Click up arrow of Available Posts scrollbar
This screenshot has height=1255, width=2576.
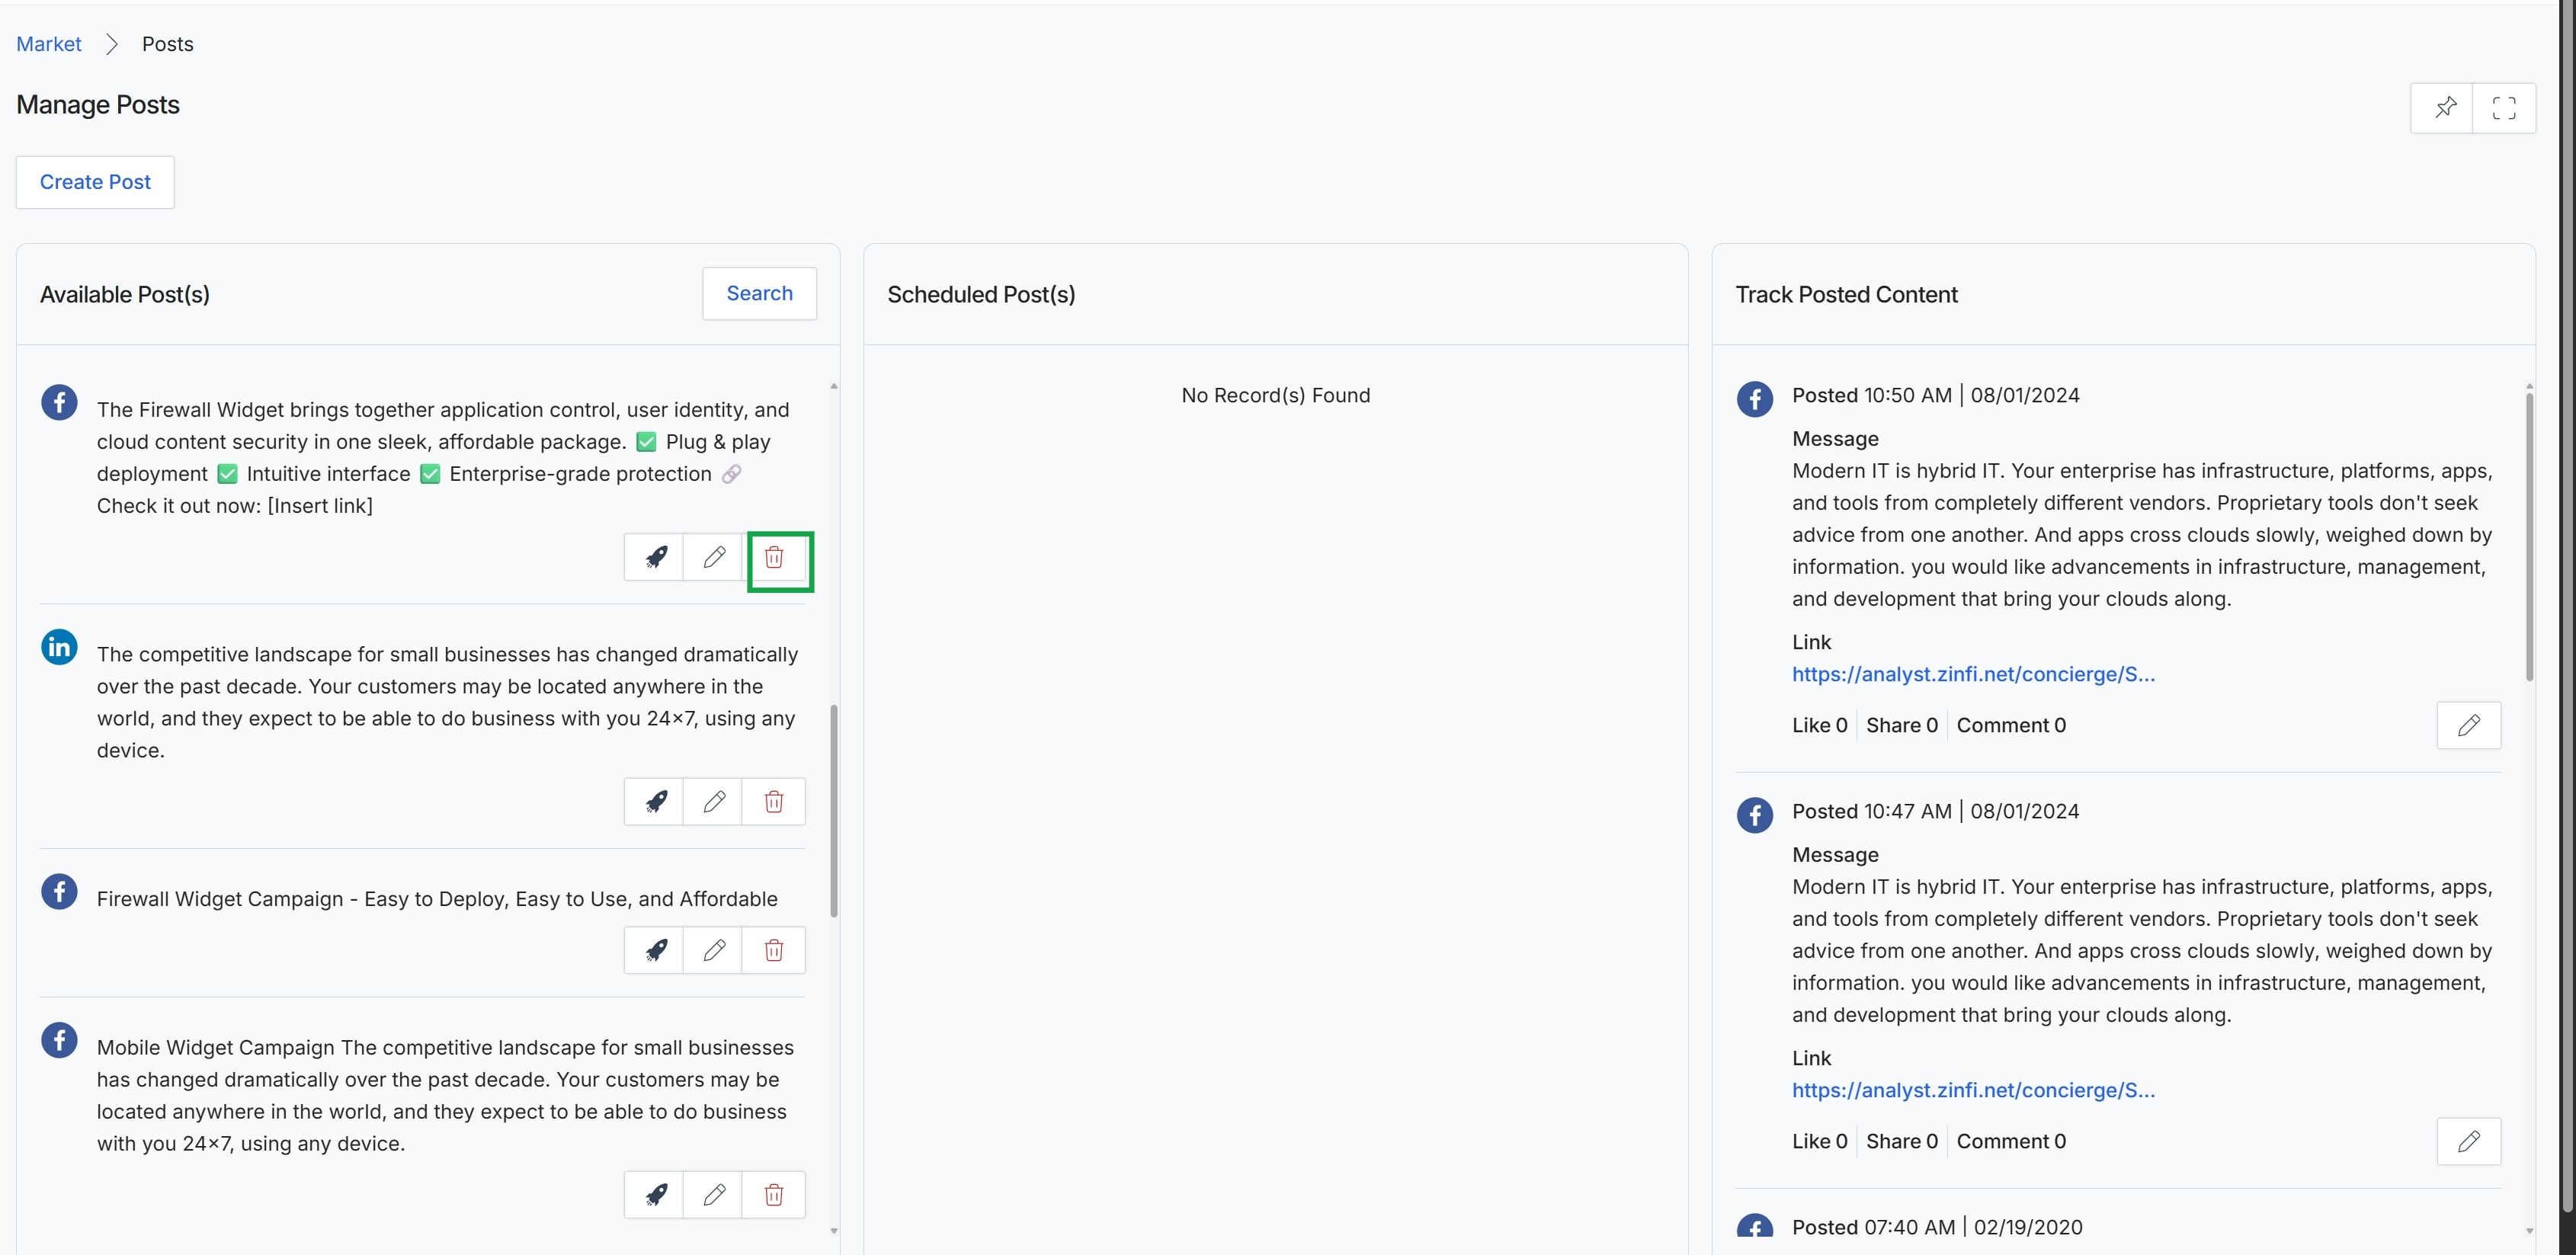pos(834,386)
